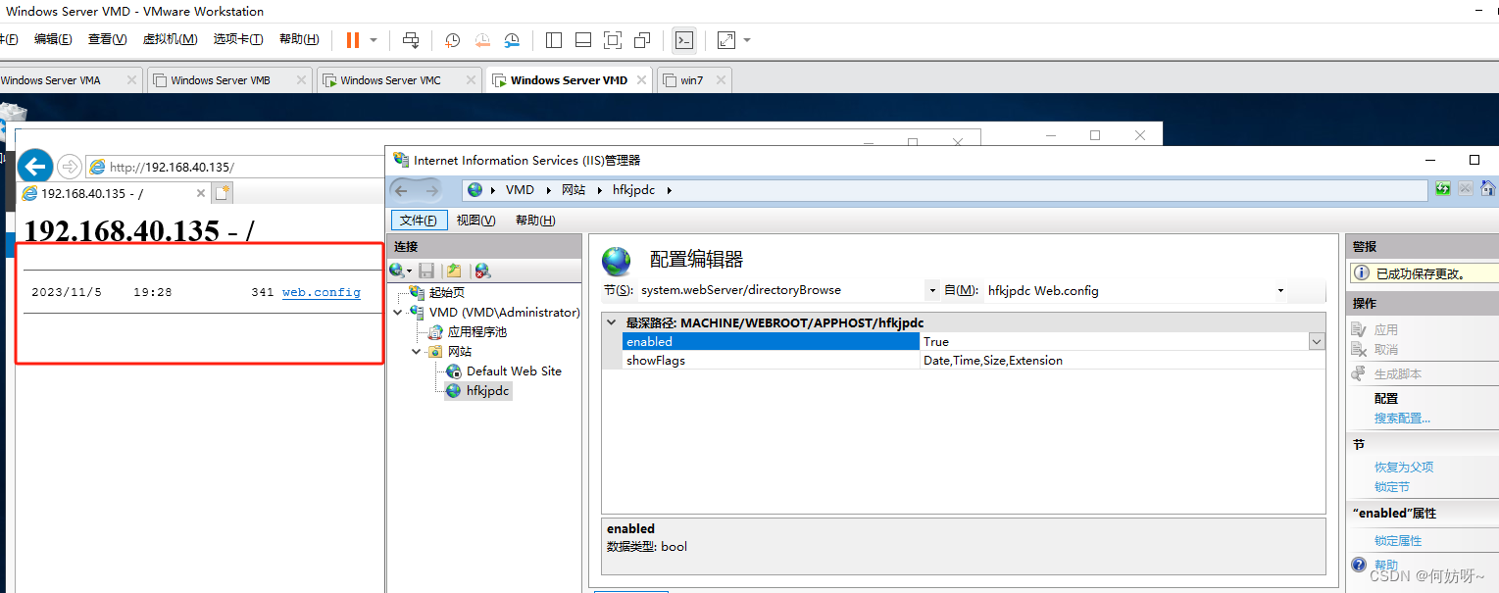Screen dimensions: 1499x593
Task: Open the enabled value True dropdown
Action: (x=1316, y=342)
